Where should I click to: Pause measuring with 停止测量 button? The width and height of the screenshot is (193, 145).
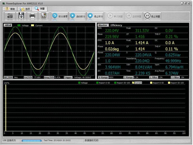point(152,16)
